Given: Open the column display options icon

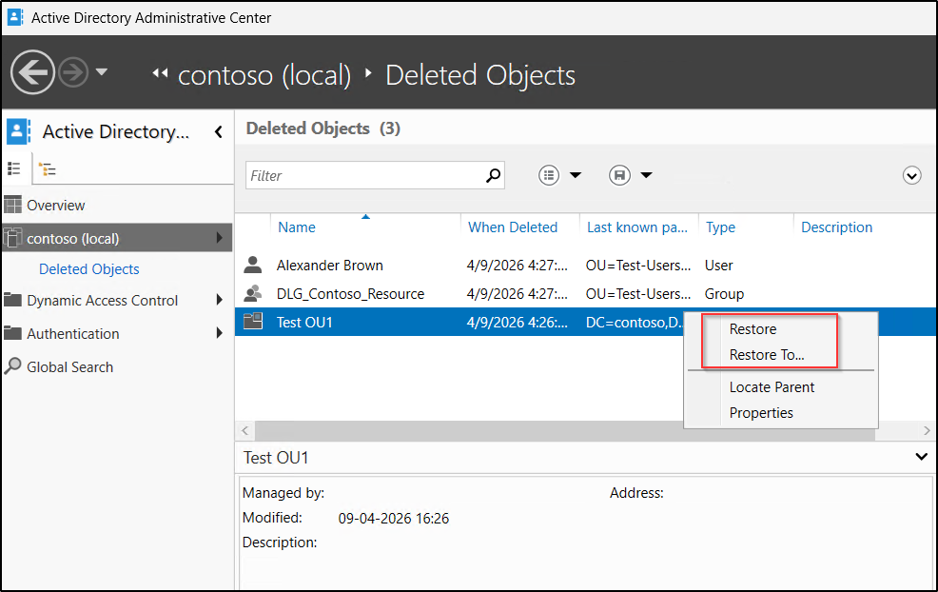Looking at the screenshot, I should [x=548, y=175].
